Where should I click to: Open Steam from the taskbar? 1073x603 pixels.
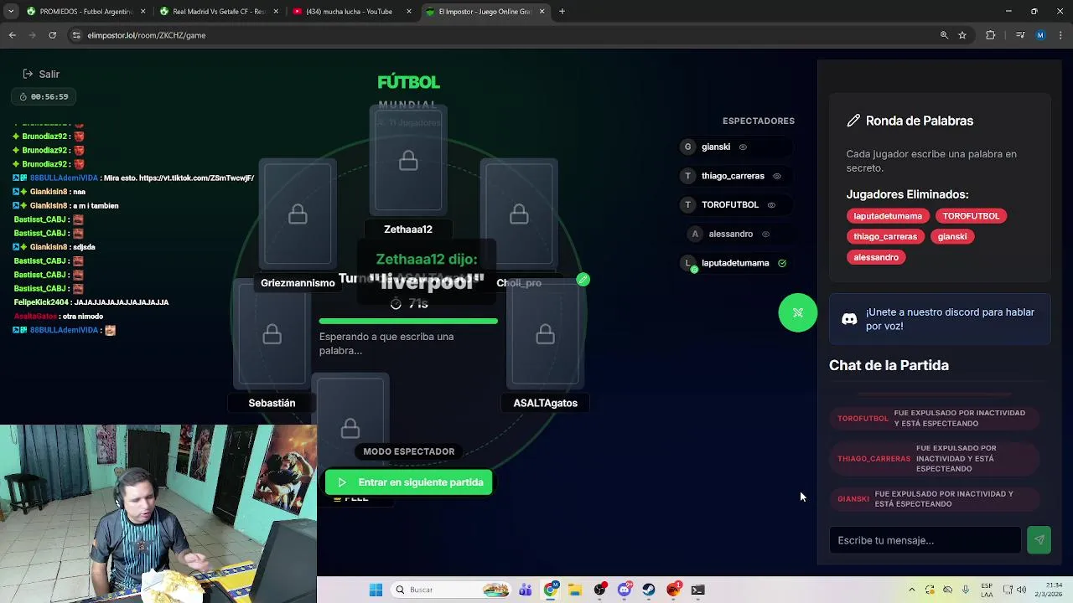coord(649,590)
